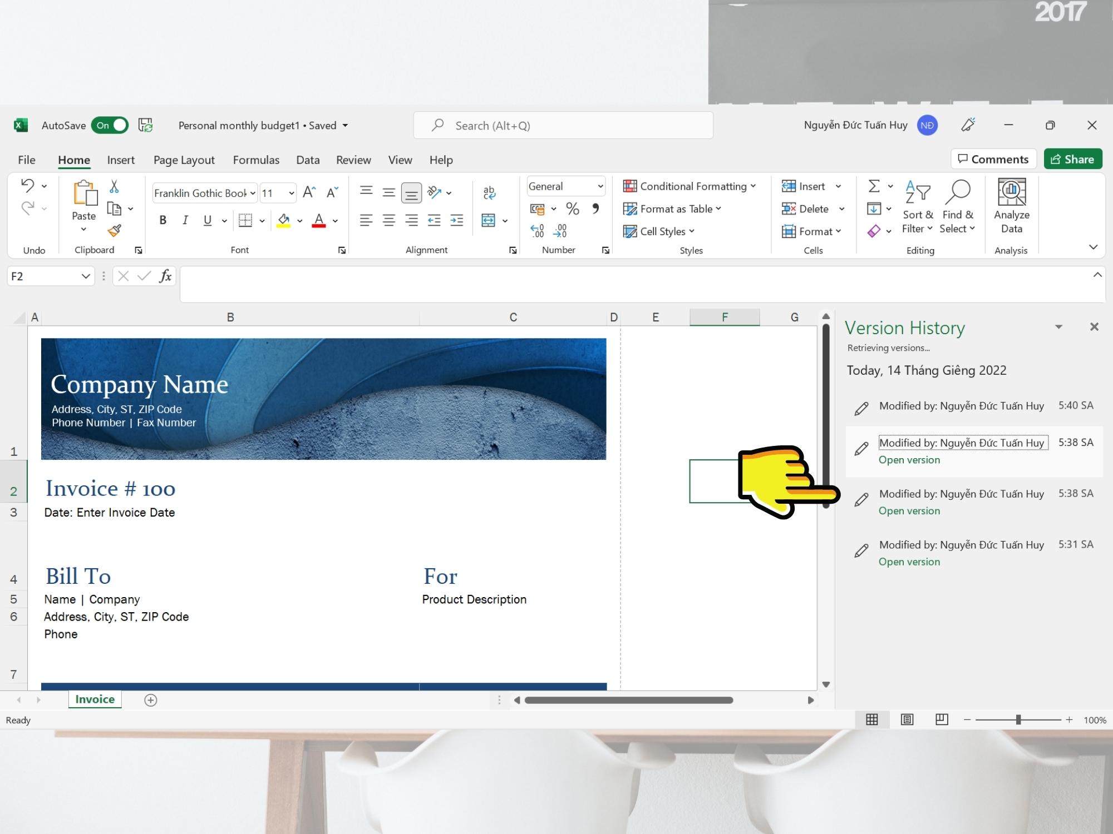This screenshot has width=1113, height=834.
Task: Click the Insert Function fx icon
Action: [x=165, y=276]
